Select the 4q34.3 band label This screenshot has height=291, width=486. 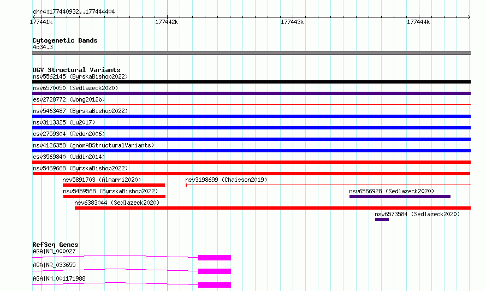coord(43,47)
